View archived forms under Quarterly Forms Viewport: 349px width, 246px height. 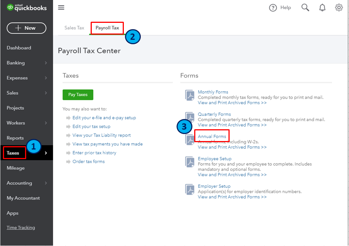click(232, 125)
